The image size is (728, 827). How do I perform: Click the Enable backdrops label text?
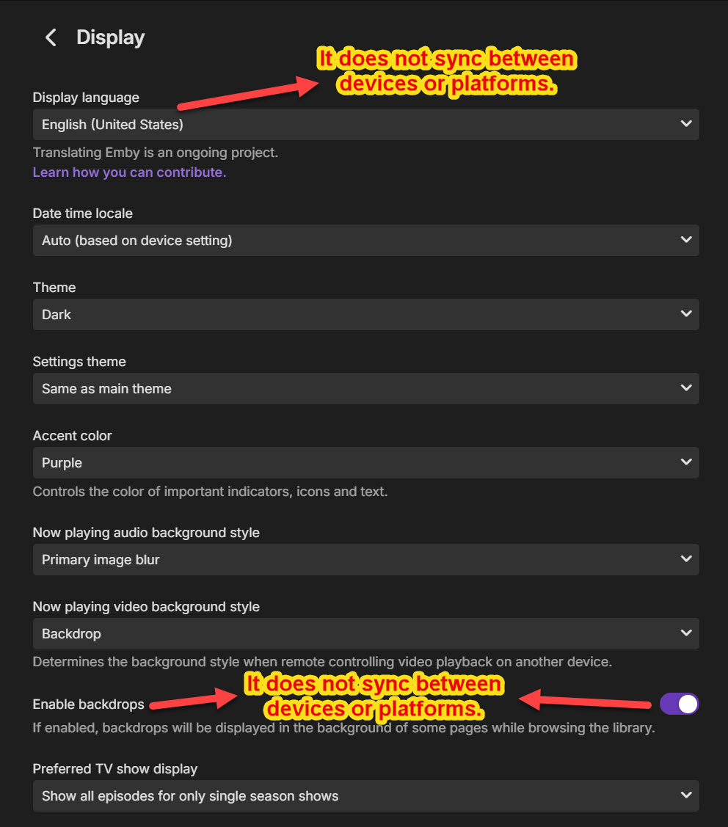tap(89, 704)
